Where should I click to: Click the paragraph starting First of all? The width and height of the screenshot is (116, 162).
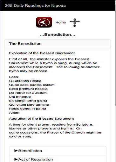coord(54,65)
